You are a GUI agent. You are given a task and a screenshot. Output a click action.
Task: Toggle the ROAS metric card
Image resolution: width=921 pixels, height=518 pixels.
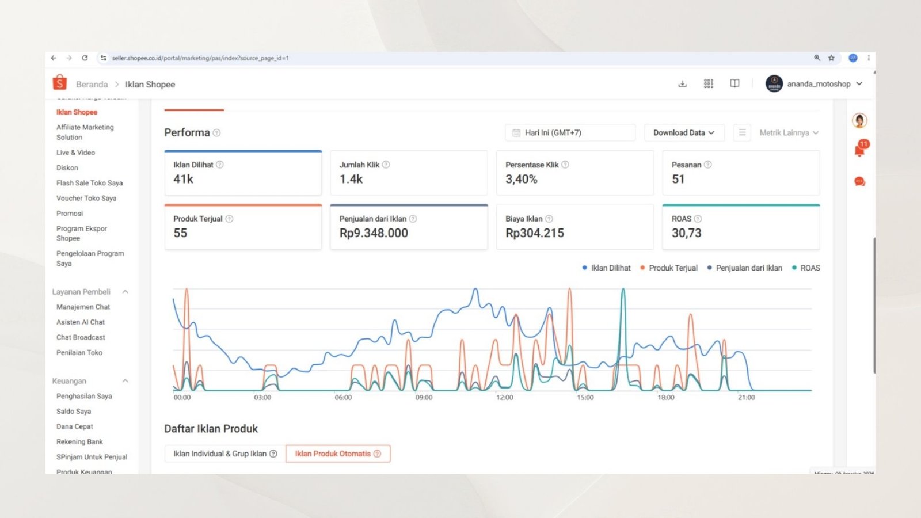(x=741, y=227)
